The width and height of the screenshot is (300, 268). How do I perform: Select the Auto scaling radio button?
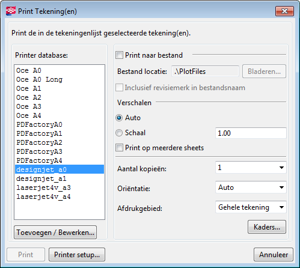click(x=119, y=118)
